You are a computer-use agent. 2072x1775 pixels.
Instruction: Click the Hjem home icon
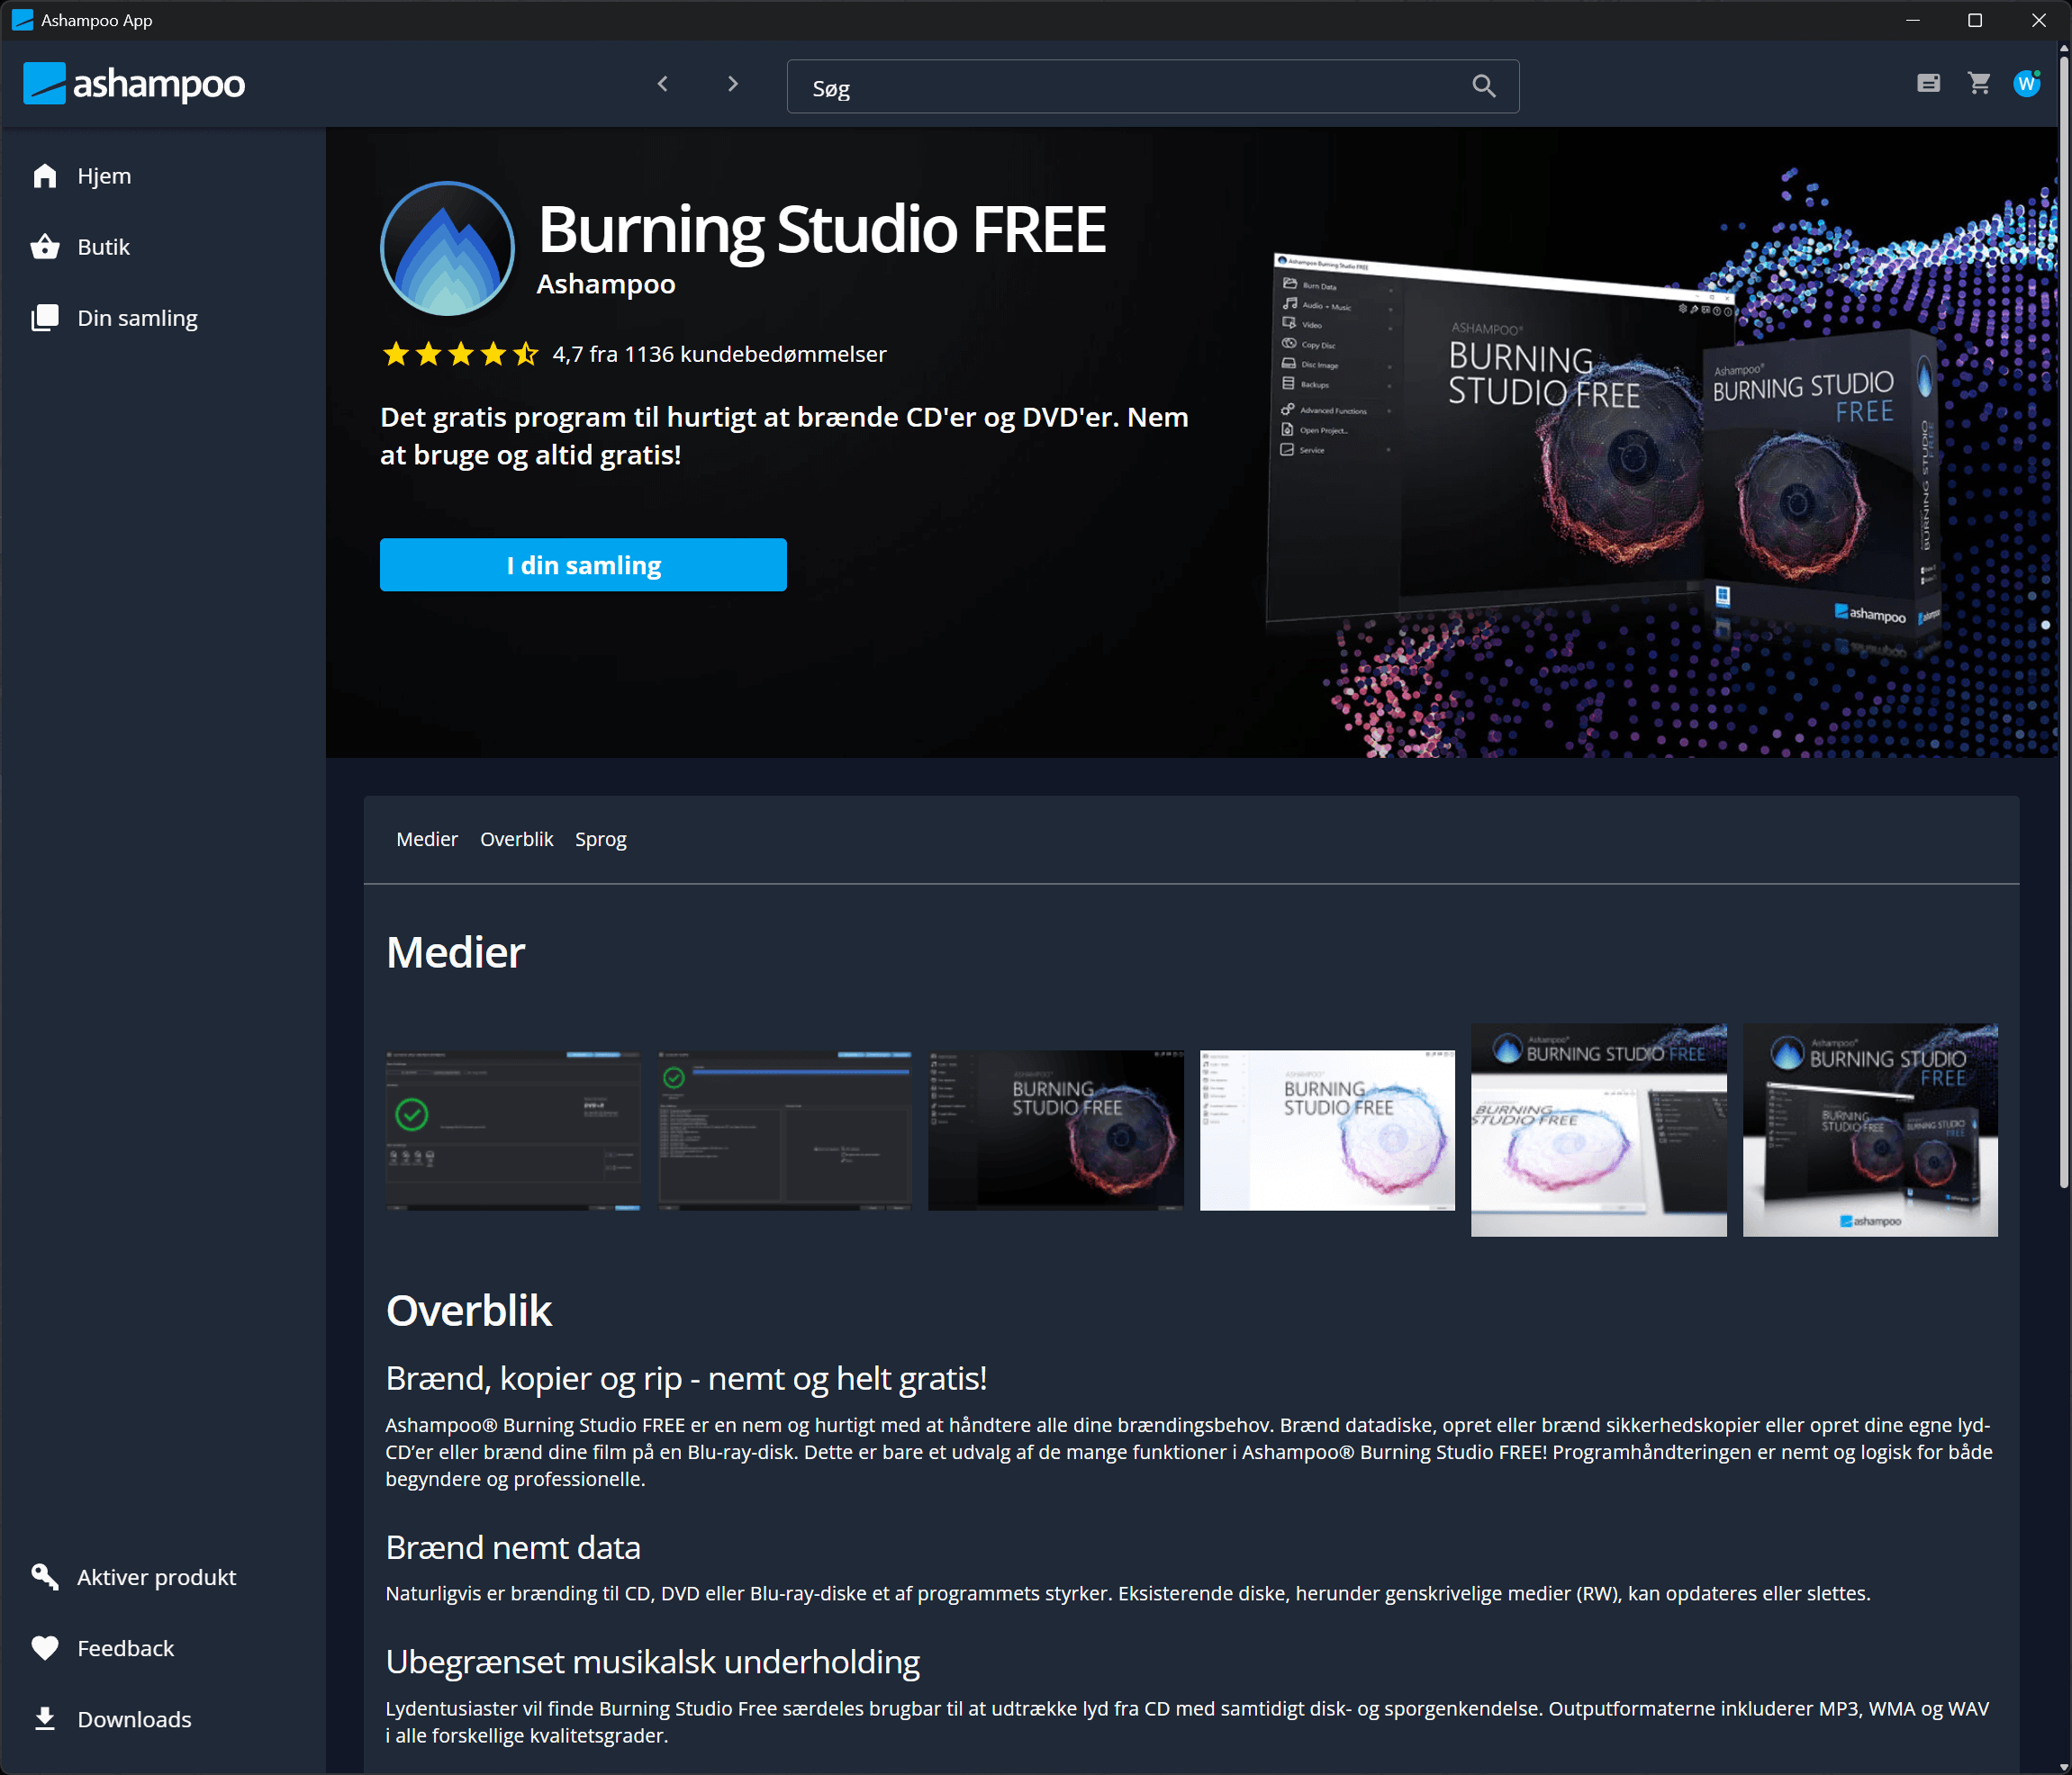[x=45, y=176]
